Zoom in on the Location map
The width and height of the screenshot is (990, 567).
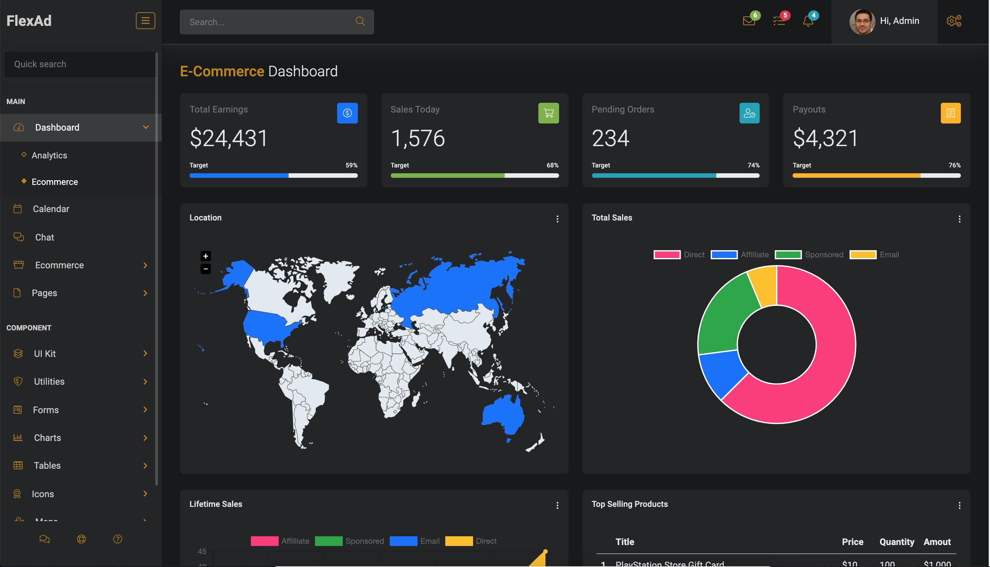click(x=205, y=256)
